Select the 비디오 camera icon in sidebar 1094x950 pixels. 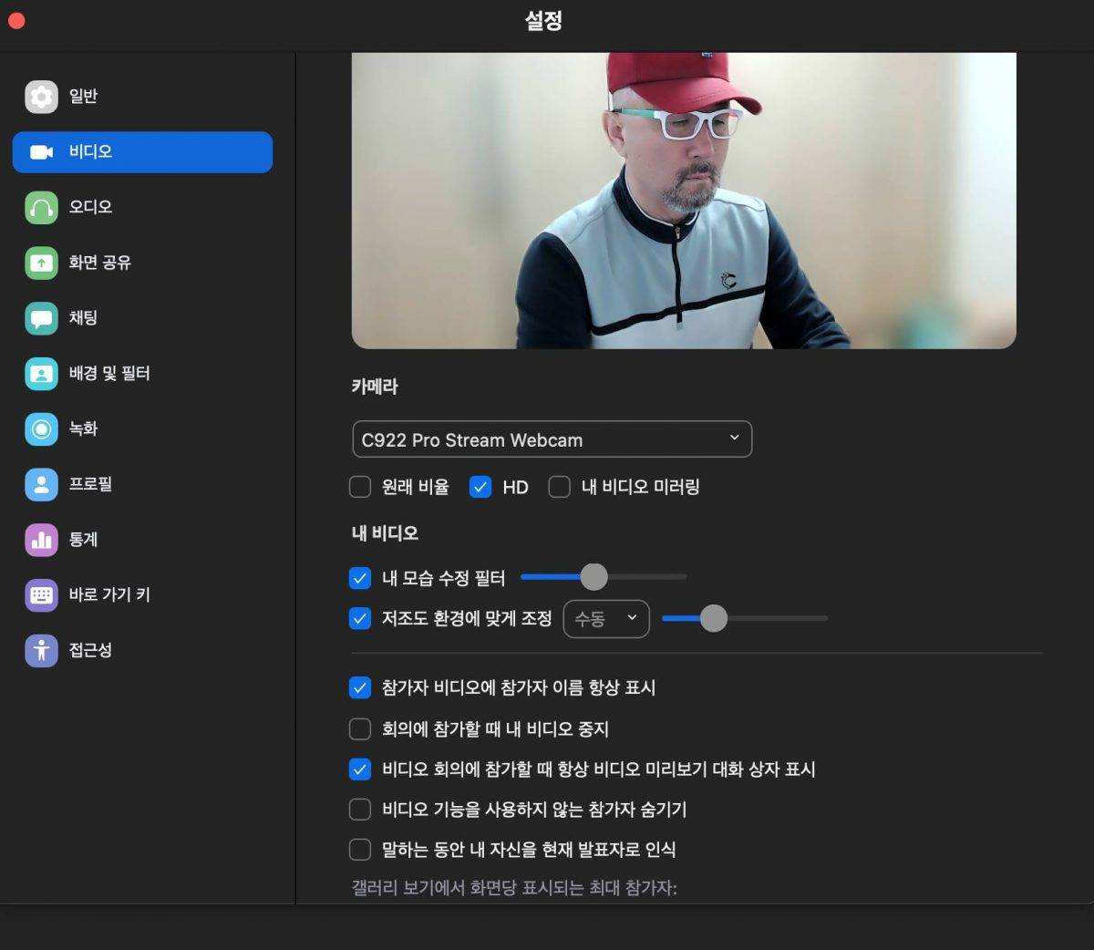(x=41, y=152)
